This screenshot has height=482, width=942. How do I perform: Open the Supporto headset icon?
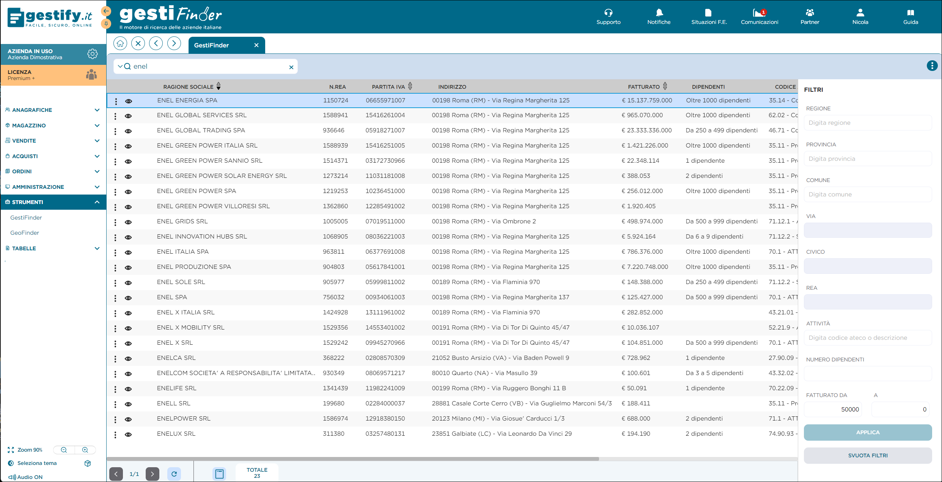pyautogui.click(x=608, y=13)
